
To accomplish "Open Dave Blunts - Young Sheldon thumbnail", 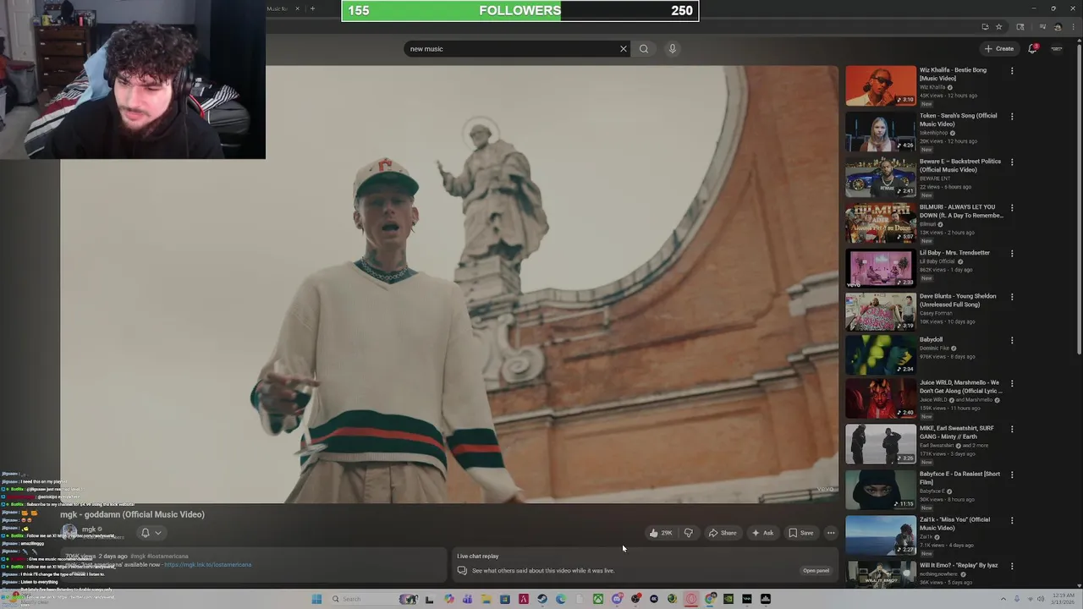I will tap(881, 312).
